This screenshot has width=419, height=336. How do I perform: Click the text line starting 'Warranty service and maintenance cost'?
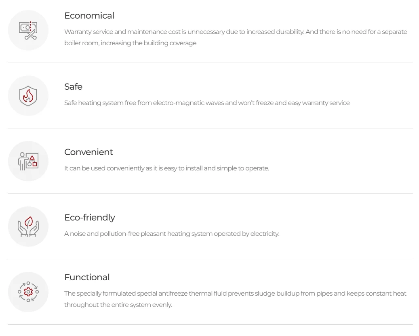235,31
